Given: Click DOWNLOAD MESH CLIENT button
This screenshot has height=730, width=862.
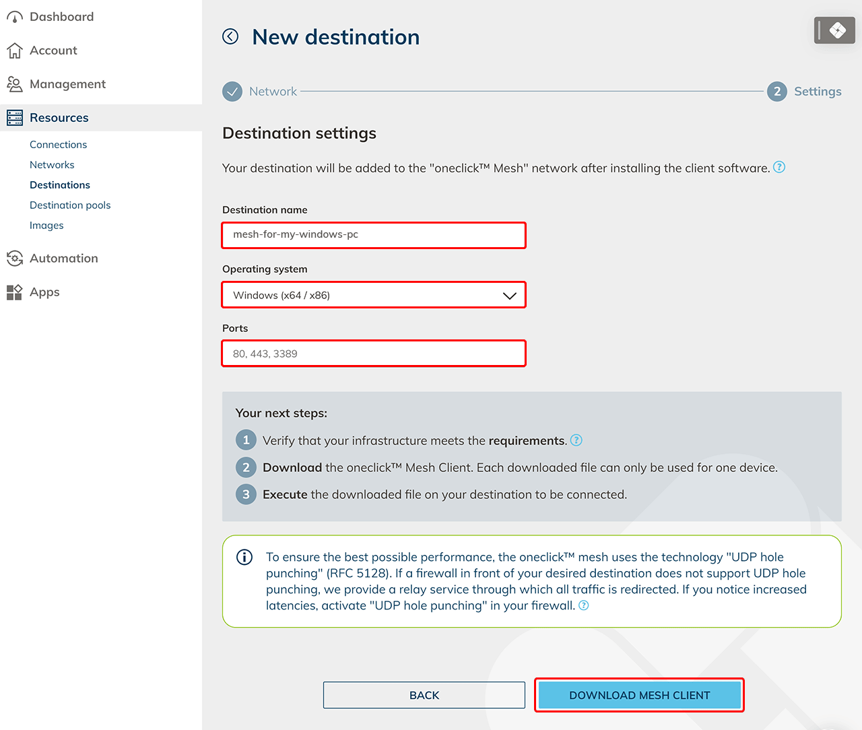Looking at the screenshot, I should coord(639,695).
